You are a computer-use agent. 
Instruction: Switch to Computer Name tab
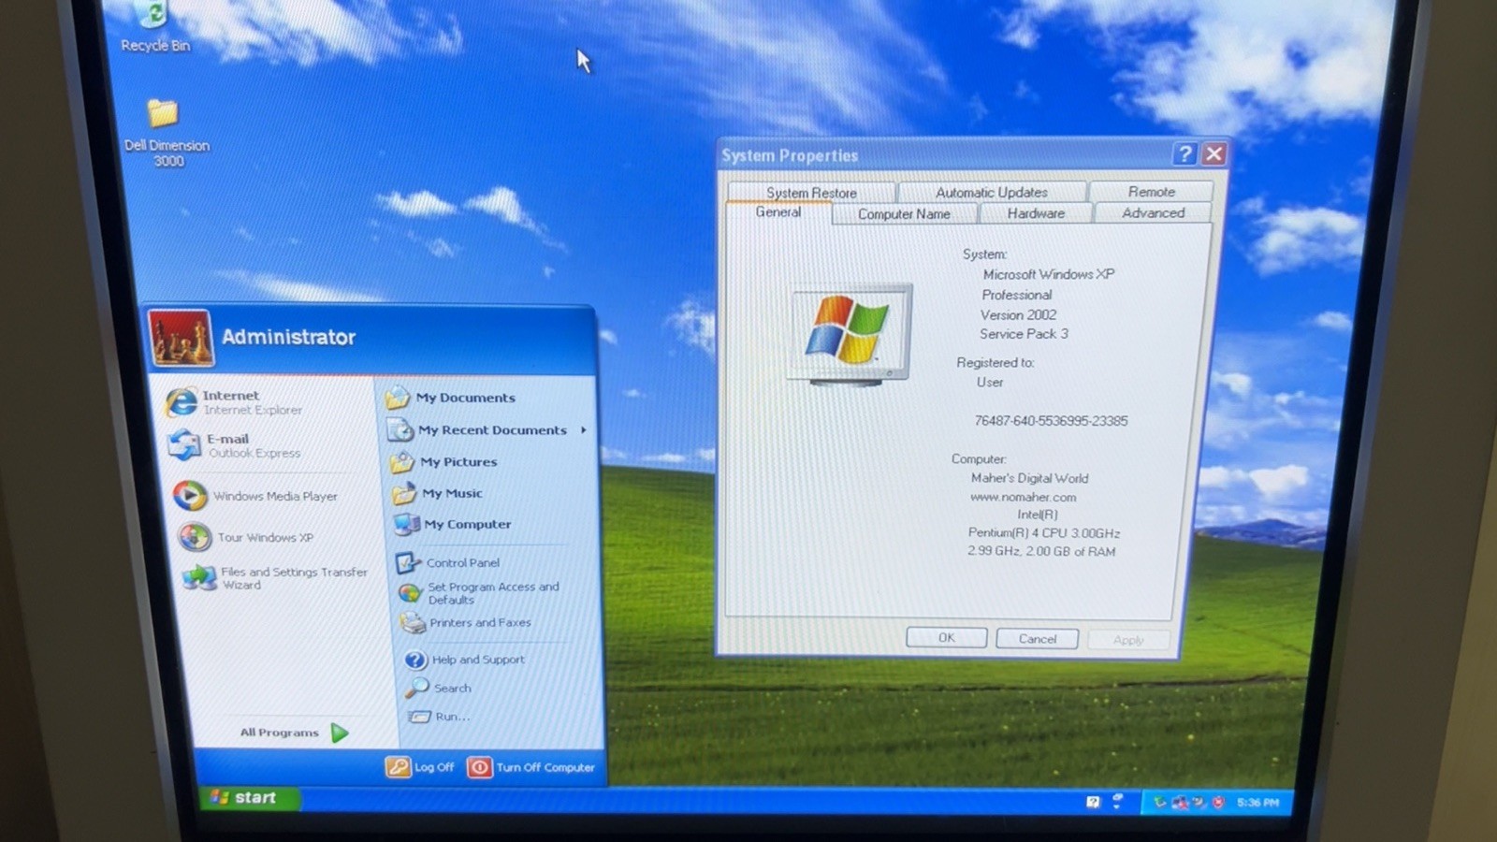click(904, 213)
